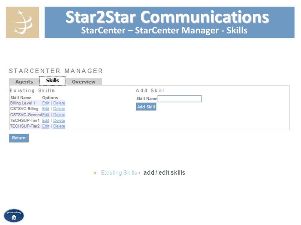Image resolution: width=301 pixels, height=225 pixels.
Task: Click the StarCenter Manager - Skills subtitle
Action: (x=164, y=30)
